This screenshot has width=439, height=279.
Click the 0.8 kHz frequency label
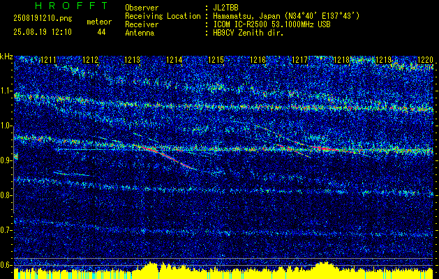point(6,195)
